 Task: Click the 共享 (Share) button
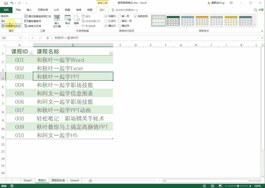click(259, 9)
